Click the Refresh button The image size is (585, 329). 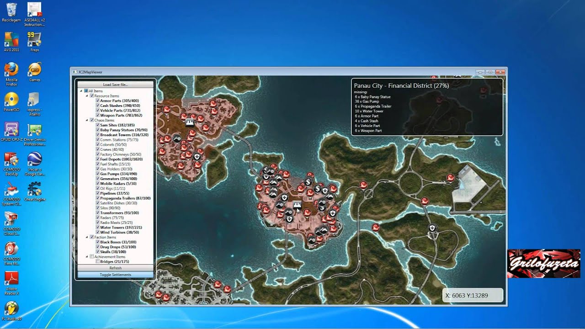click(x=115, y=268)
